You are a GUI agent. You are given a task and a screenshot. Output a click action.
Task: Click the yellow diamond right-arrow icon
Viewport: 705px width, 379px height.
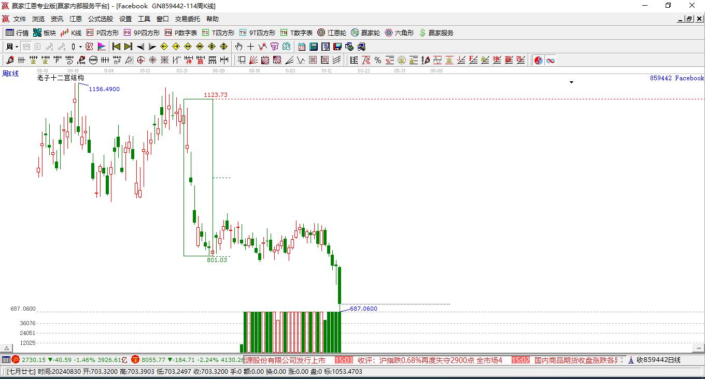coord(176,47)
